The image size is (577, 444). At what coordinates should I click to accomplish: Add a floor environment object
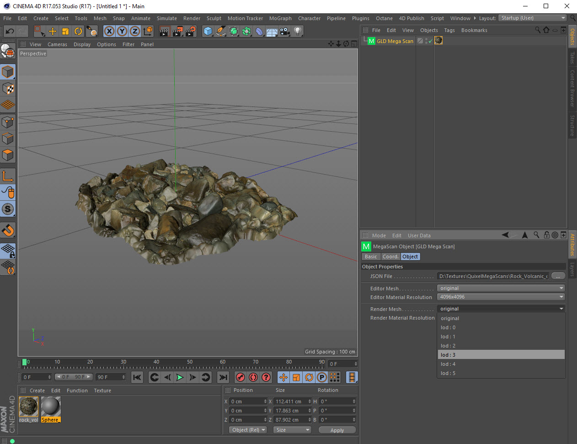pyautogui.click(x=272, y=31)
